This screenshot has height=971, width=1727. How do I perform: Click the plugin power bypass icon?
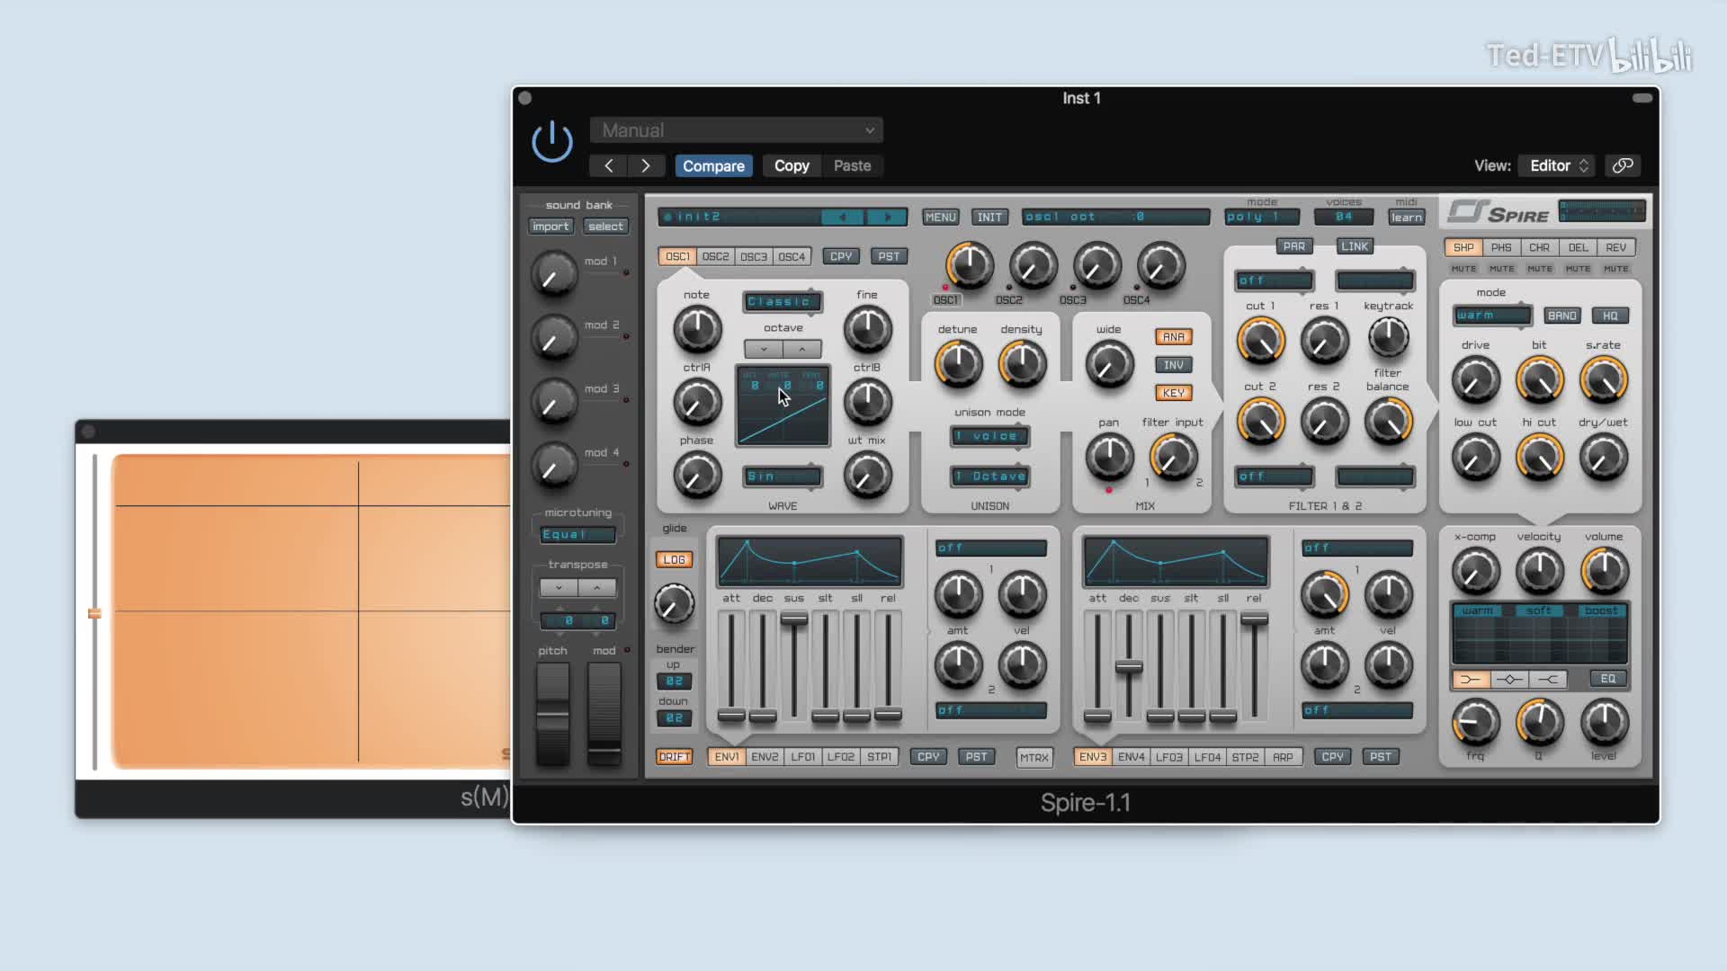point(551,141)
